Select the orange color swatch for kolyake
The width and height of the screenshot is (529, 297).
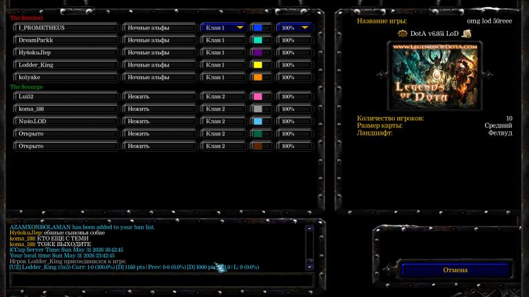[x=258, y=77]
